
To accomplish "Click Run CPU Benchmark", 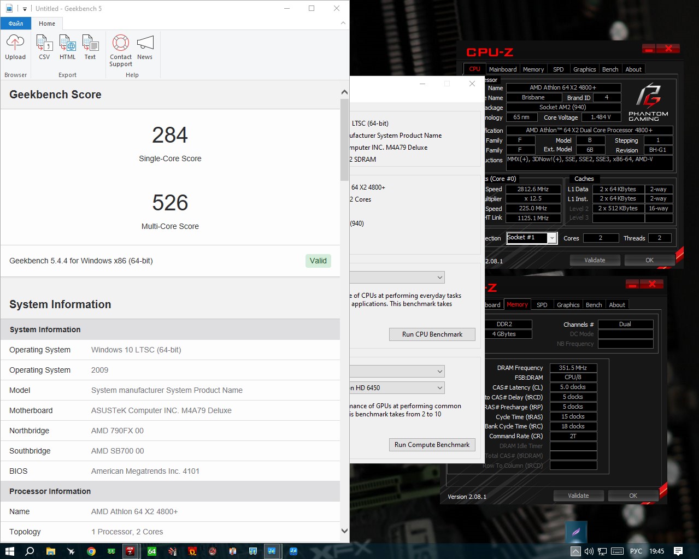I will (x=432, y=334).
